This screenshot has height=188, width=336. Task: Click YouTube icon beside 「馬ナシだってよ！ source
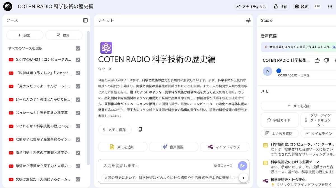pyautogui.click(x=11, y=86)
